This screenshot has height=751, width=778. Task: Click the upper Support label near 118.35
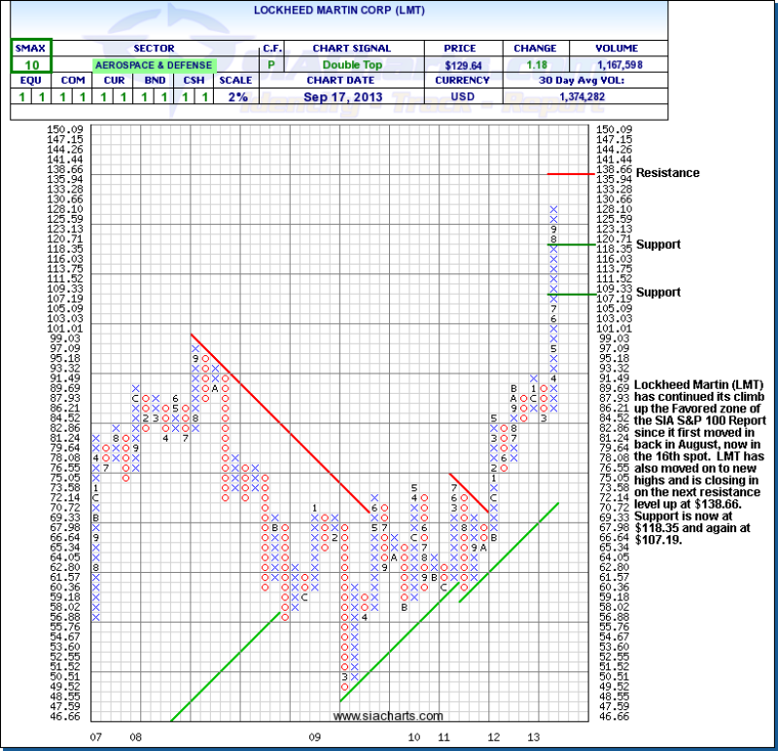tap(657, 244)
